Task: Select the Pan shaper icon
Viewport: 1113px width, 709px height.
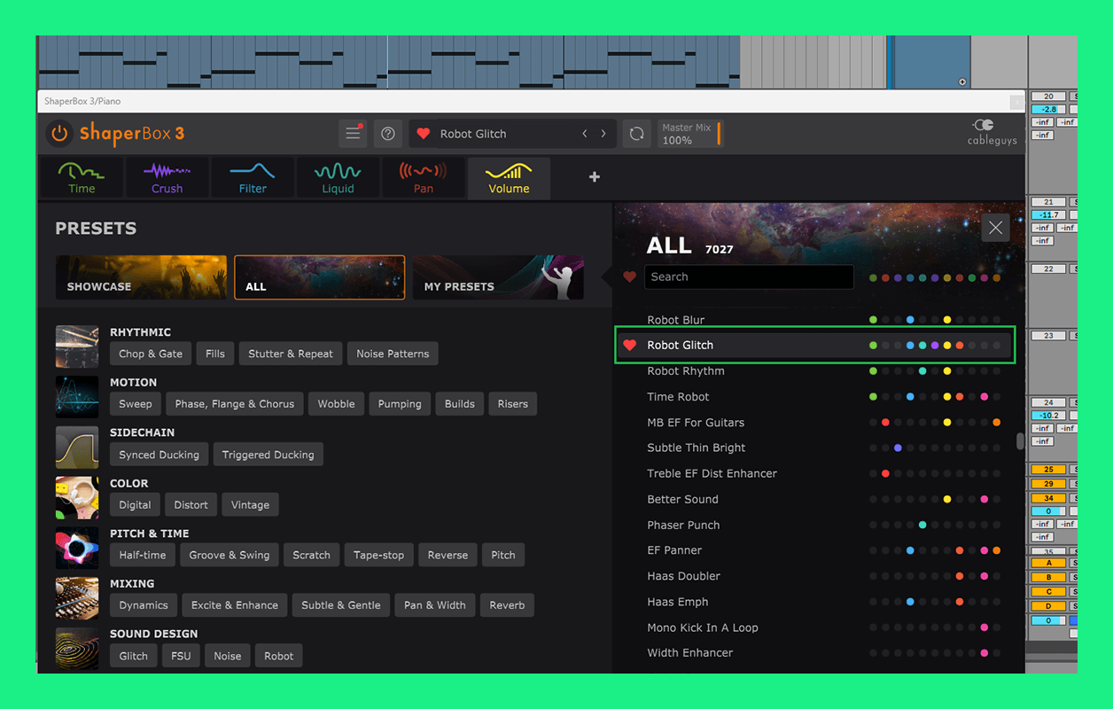Action: click(423, 177)
